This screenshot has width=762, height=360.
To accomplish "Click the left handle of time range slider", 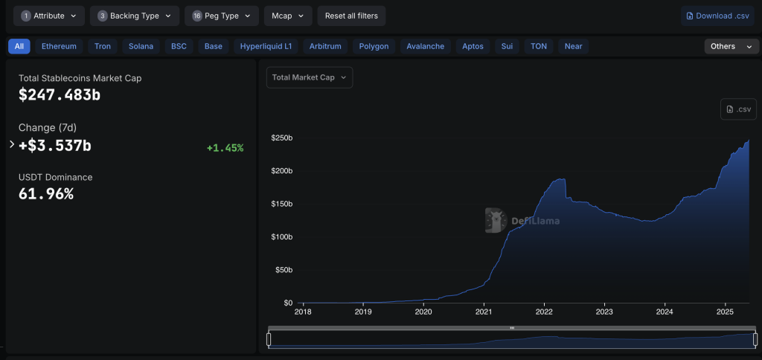I will click(x=269, y=339).
